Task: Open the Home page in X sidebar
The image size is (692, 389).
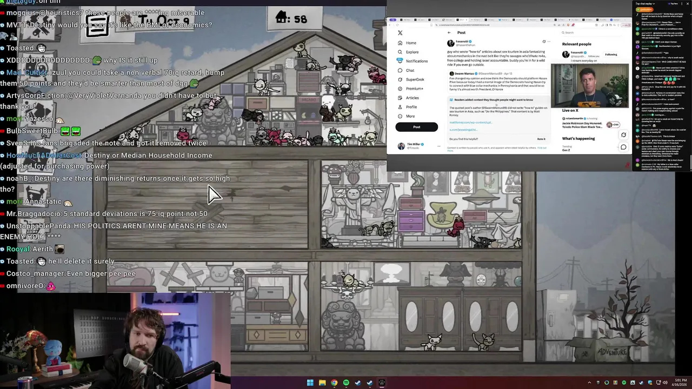Action: pyautogui.click(x=407, y=43)
